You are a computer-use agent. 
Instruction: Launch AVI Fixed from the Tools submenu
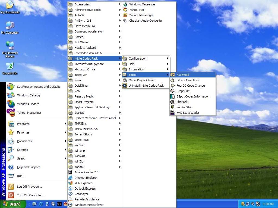coord(192,75)
